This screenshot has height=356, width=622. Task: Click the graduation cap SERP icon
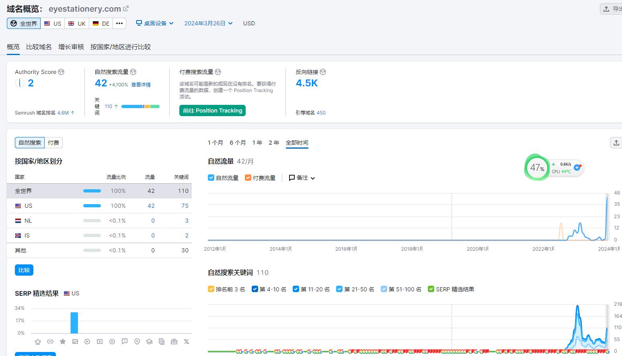(x=149, y=342)
